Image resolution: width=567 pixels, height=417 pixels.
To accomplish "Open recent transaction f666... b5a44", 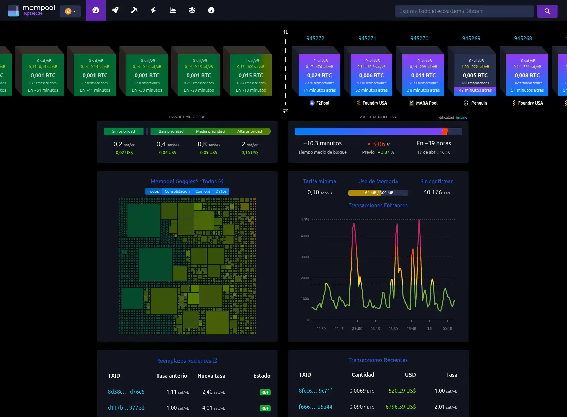I will [316, 407].
